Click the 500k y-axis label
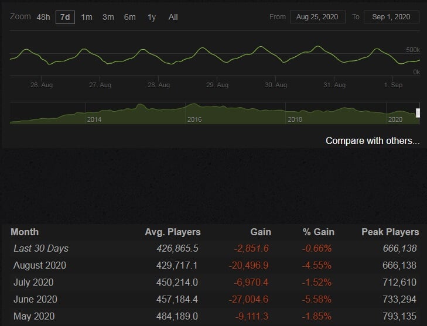 coord(413,50)
